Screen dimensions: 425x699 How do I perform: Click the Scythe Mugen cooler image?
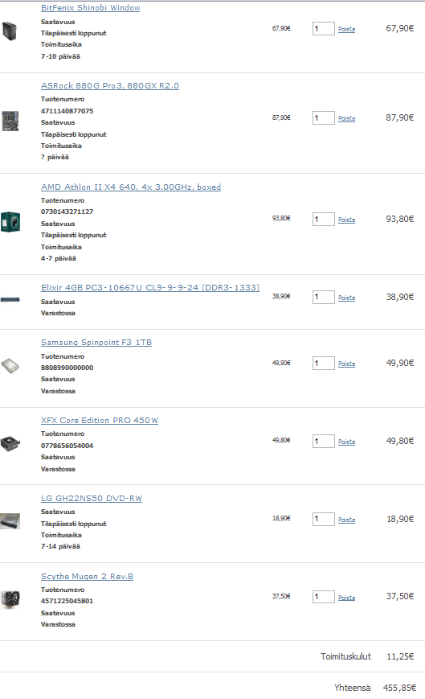click(x=10, y=598)
